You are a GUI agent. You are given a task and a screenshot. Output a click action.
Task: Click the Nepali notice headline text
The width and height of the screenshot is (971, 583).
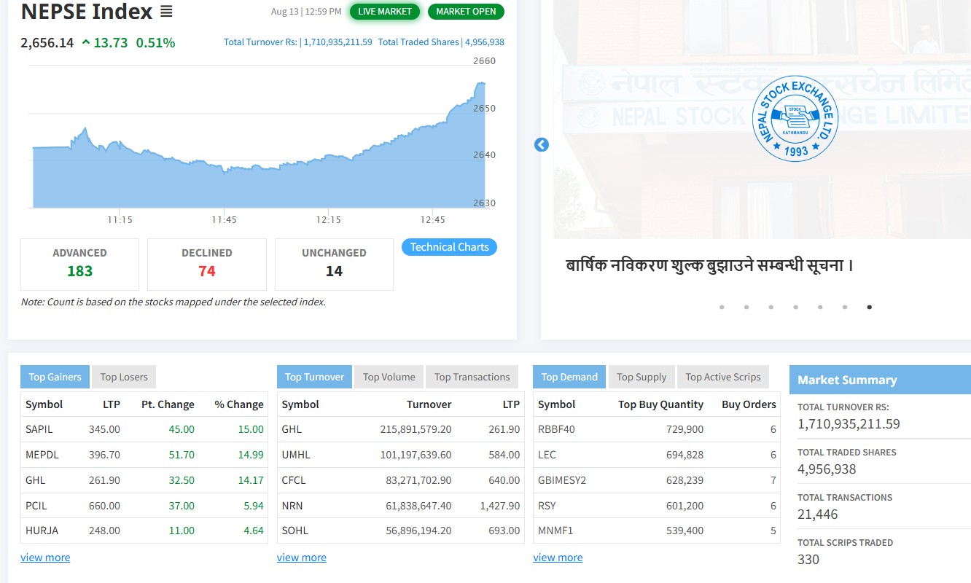click(x=709, y=265)
